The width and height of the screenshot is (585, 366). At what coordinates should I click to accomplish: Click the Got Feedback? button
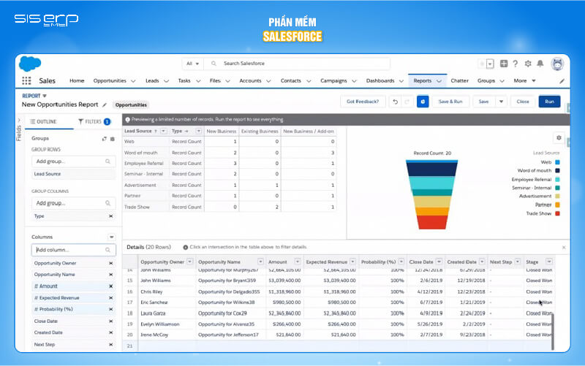363,102
